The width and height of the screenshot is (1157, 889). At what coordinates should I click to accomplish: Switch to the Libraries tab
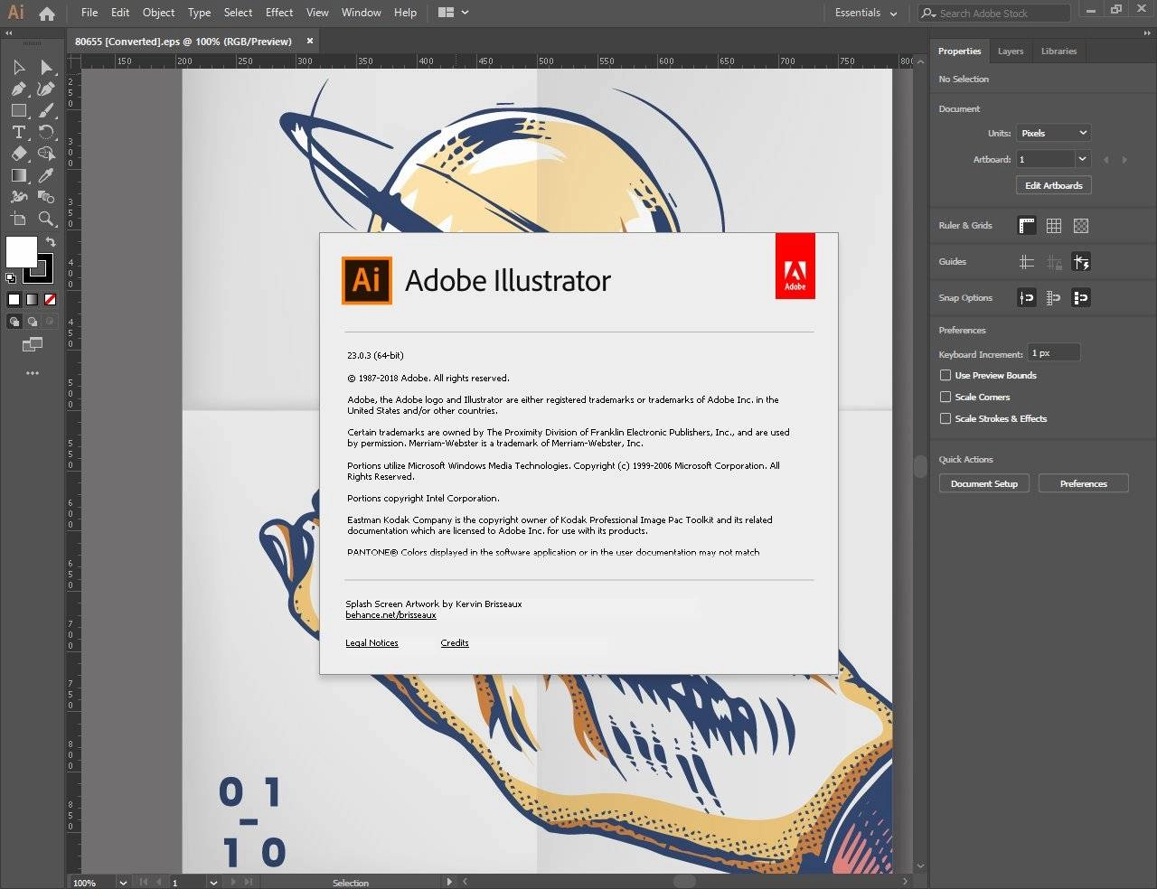point(1058,51)
